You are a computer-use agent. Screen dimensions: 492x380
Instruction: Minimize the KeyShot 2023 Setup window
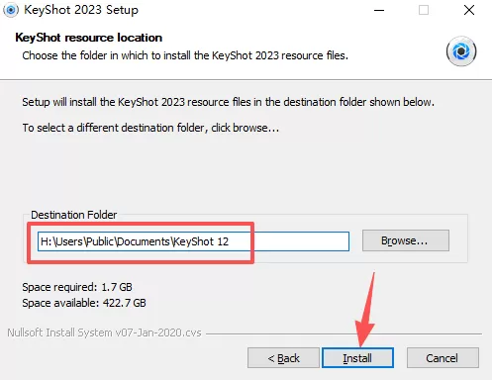[x=379, y=10]
